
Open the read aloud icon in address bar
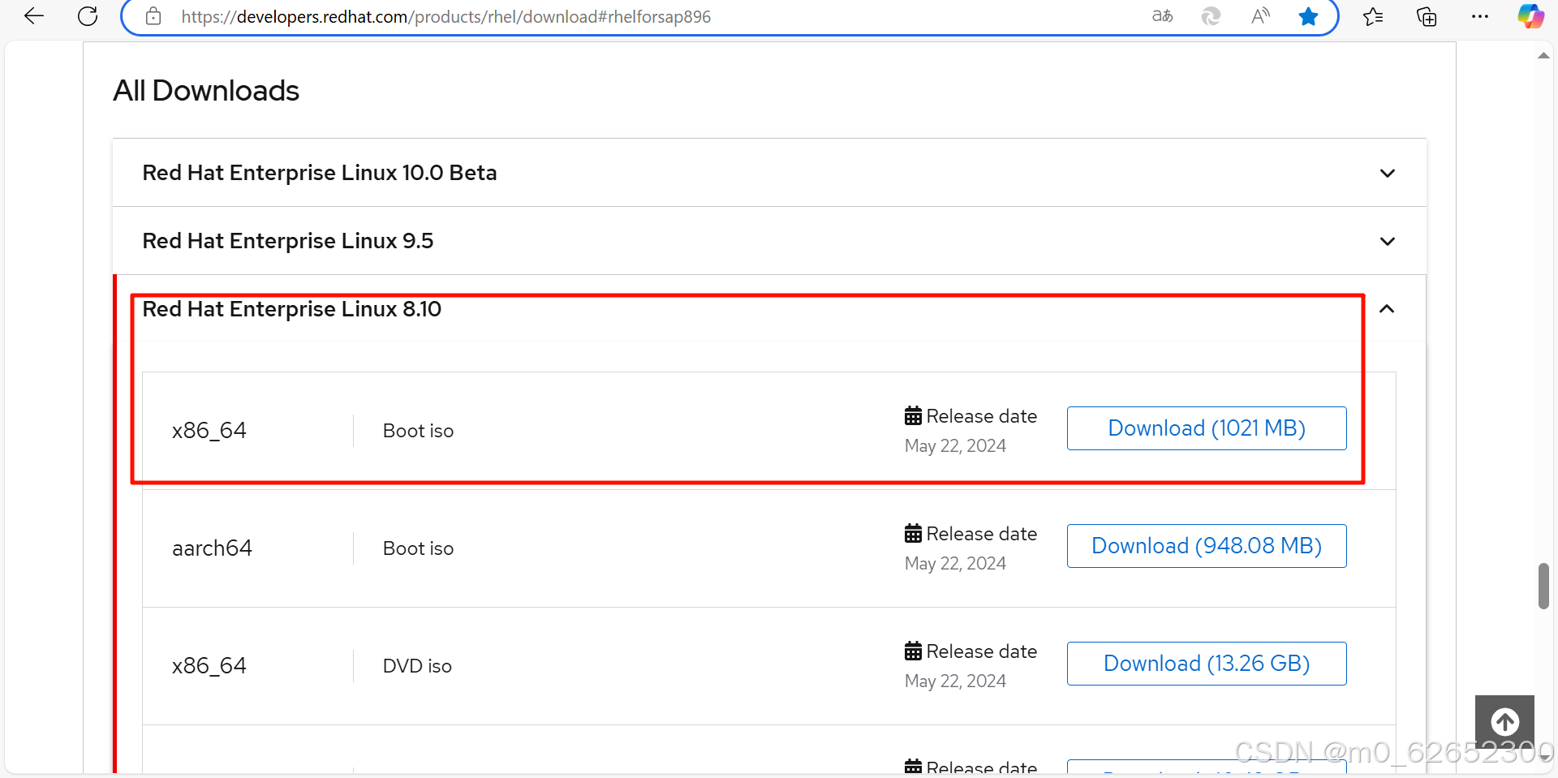1260,16
